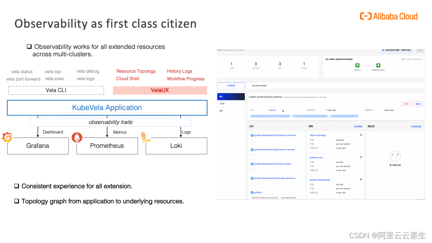Click the 'vela debug' command text

(x=88, y=71)
